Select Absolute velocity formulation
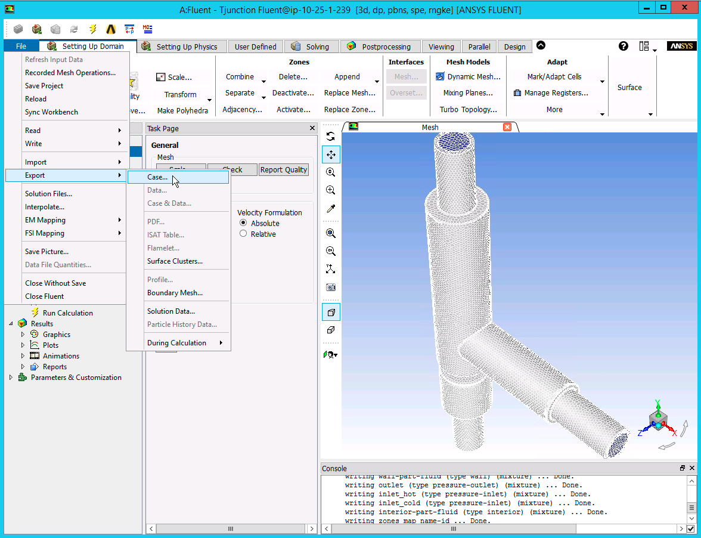The width and height of the screenshot is (701, 538). tap(243, 222)
